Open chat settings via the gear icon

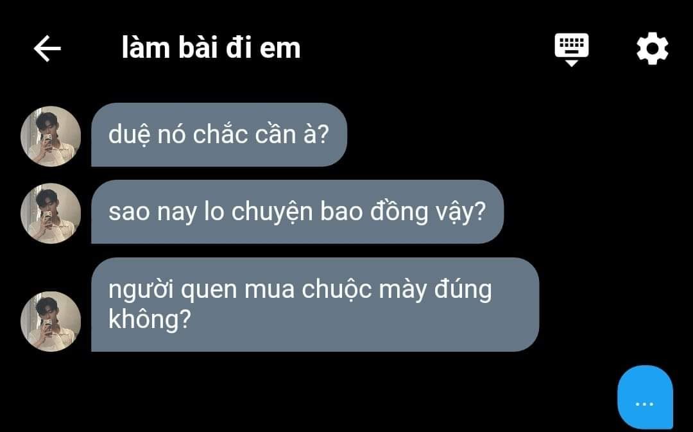[x=653, y=48]
